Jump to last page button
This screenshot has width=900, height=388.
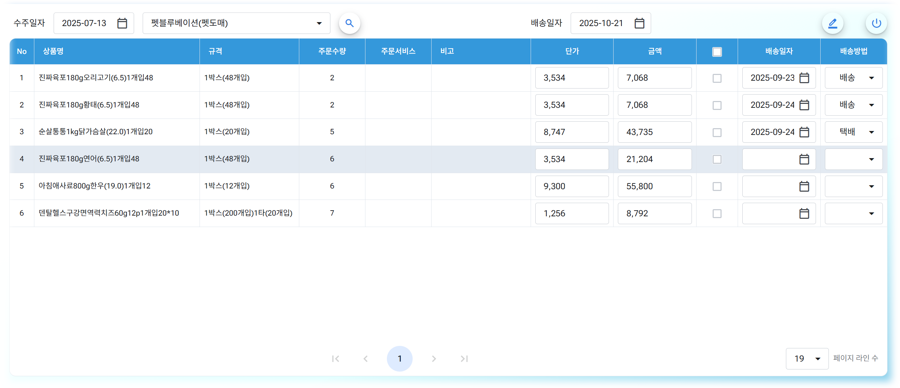[x=464, y=359]
